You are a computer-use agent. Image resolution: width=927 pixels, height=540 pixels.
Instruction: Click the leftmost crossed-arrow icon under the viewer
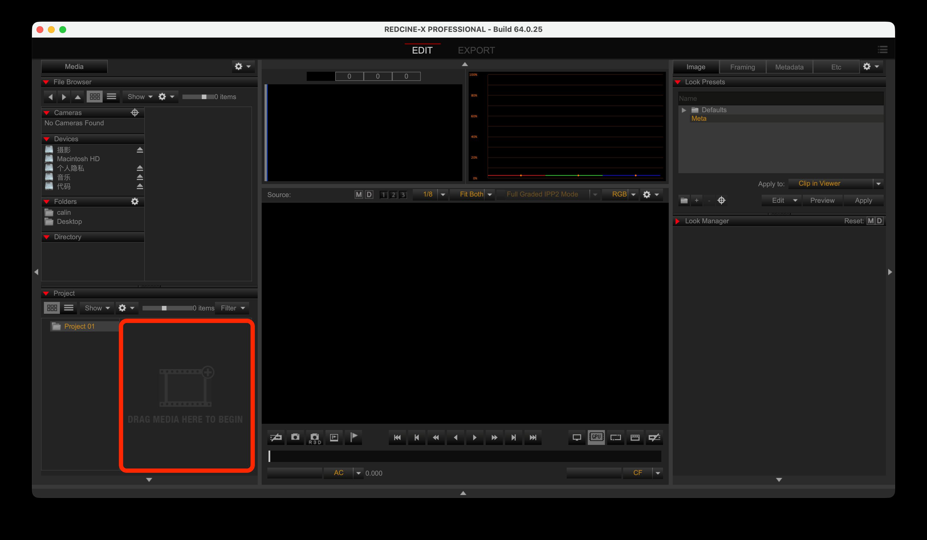click(276, 437)
